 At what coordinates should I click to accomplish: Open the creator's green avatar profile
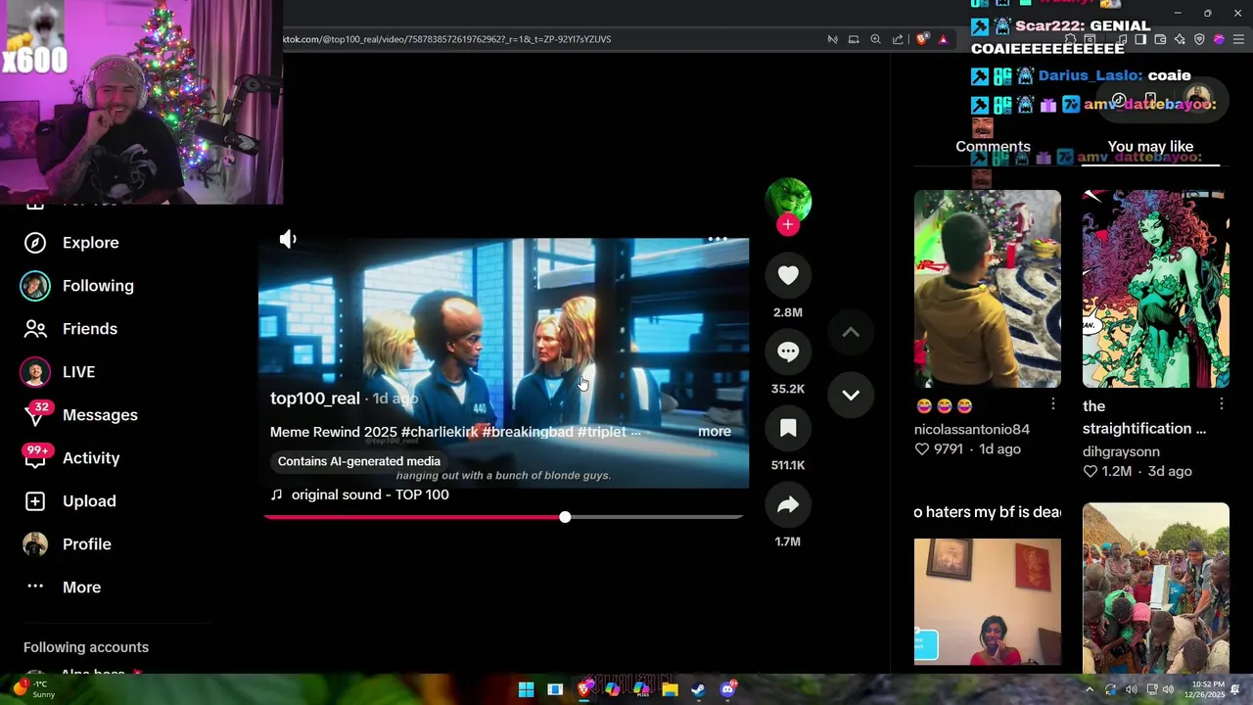(x=788, y=200)
